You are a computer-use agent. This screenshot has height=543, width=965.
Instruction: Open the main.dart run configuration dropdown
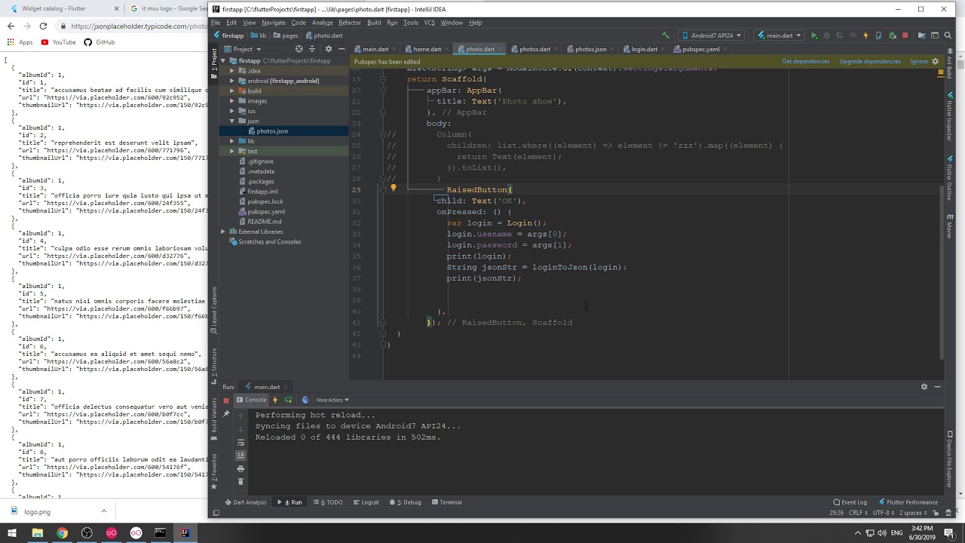pyautogui.click(x=778, y=35)
